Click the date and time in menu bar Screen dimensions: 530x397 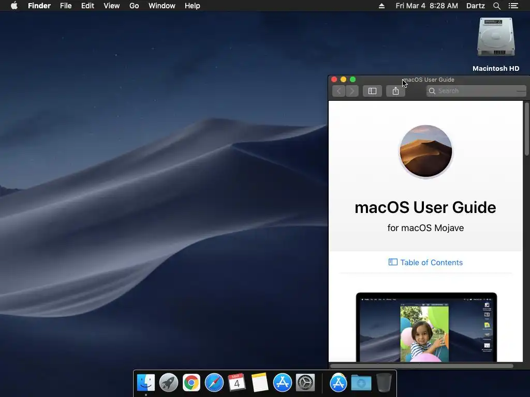tap(427, 6)
